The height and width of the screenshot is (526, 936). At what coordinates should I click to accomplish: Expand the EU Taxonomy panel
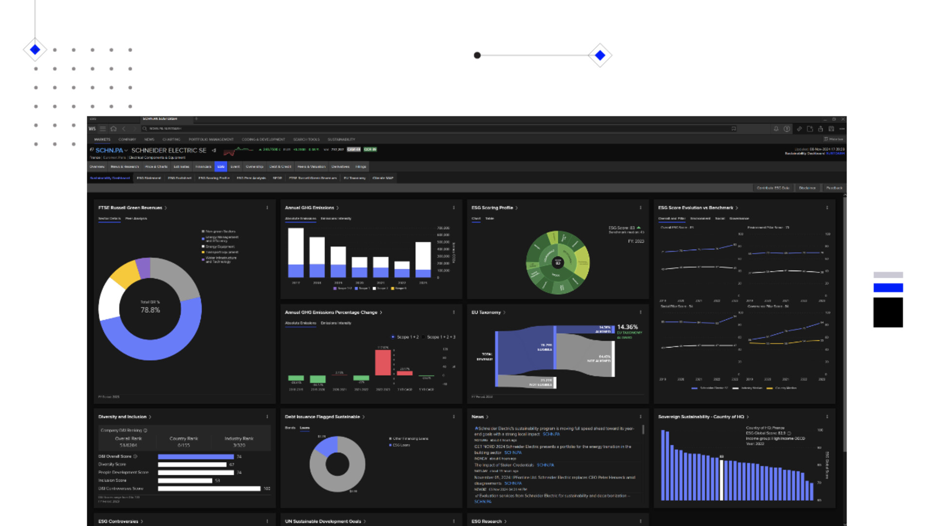505,312
